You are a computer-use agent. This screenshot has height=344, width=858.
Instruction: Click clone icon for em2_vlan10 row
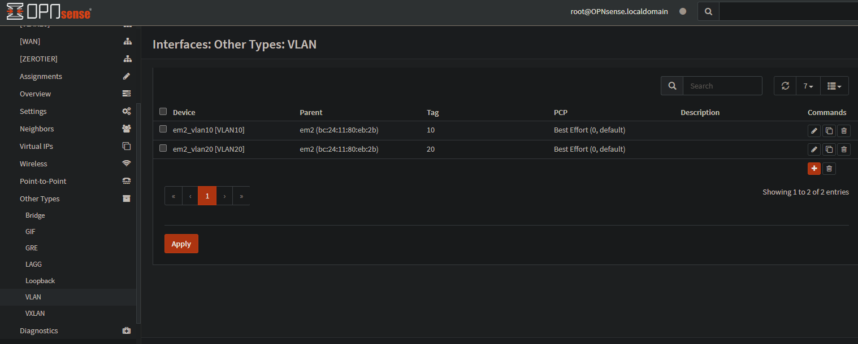coord(829,131)
